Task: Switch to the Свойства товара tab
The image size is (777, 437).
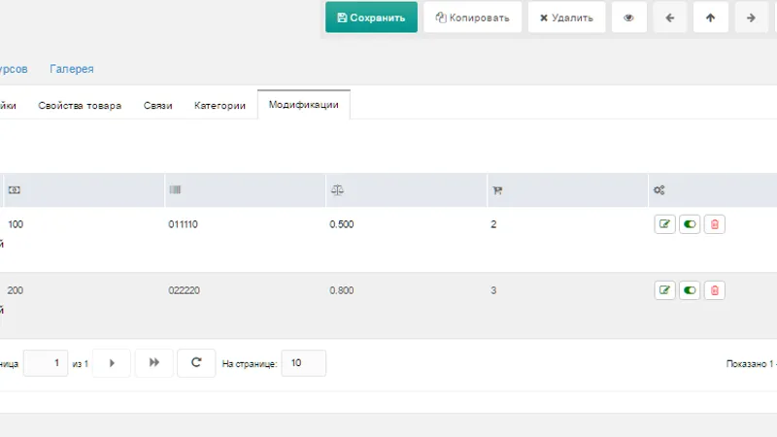Action: [x=80, y=106]
